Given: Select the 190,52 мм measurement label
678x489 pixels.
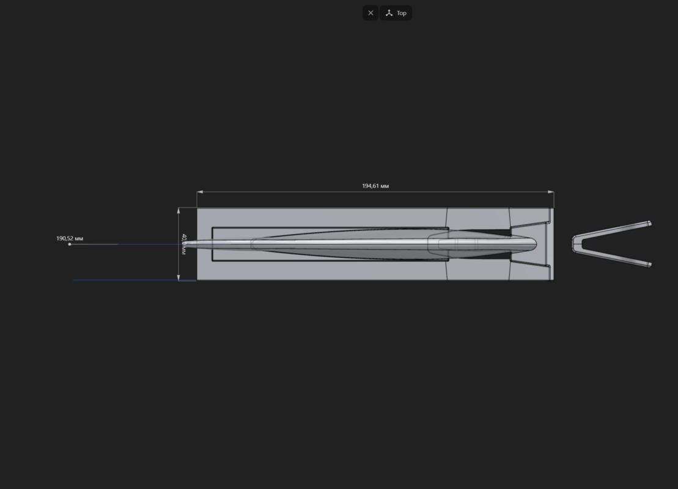Looking at the screenshot, I should click(70, 238).
